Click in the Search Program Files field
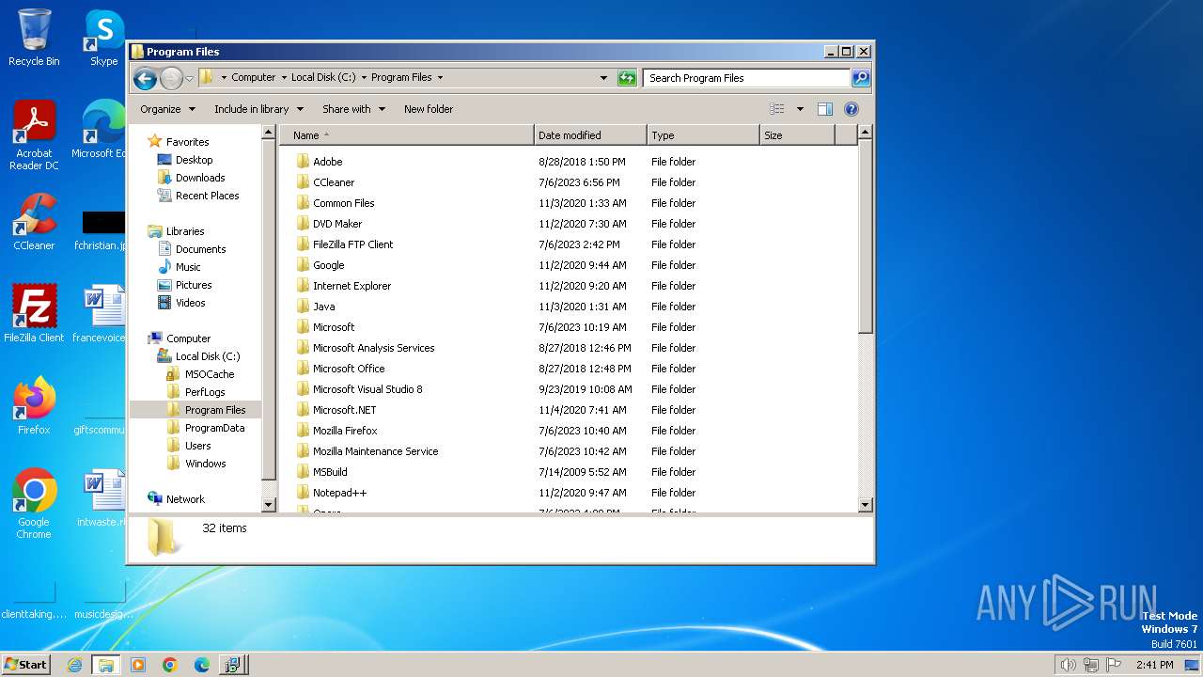This screenshot has height=677, width=1203. (747, 78)
